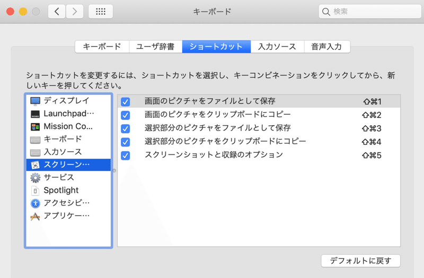424x278 pixels.
Task: Switch to the ユーザ辞書 tab
Action: coord(155,47)
